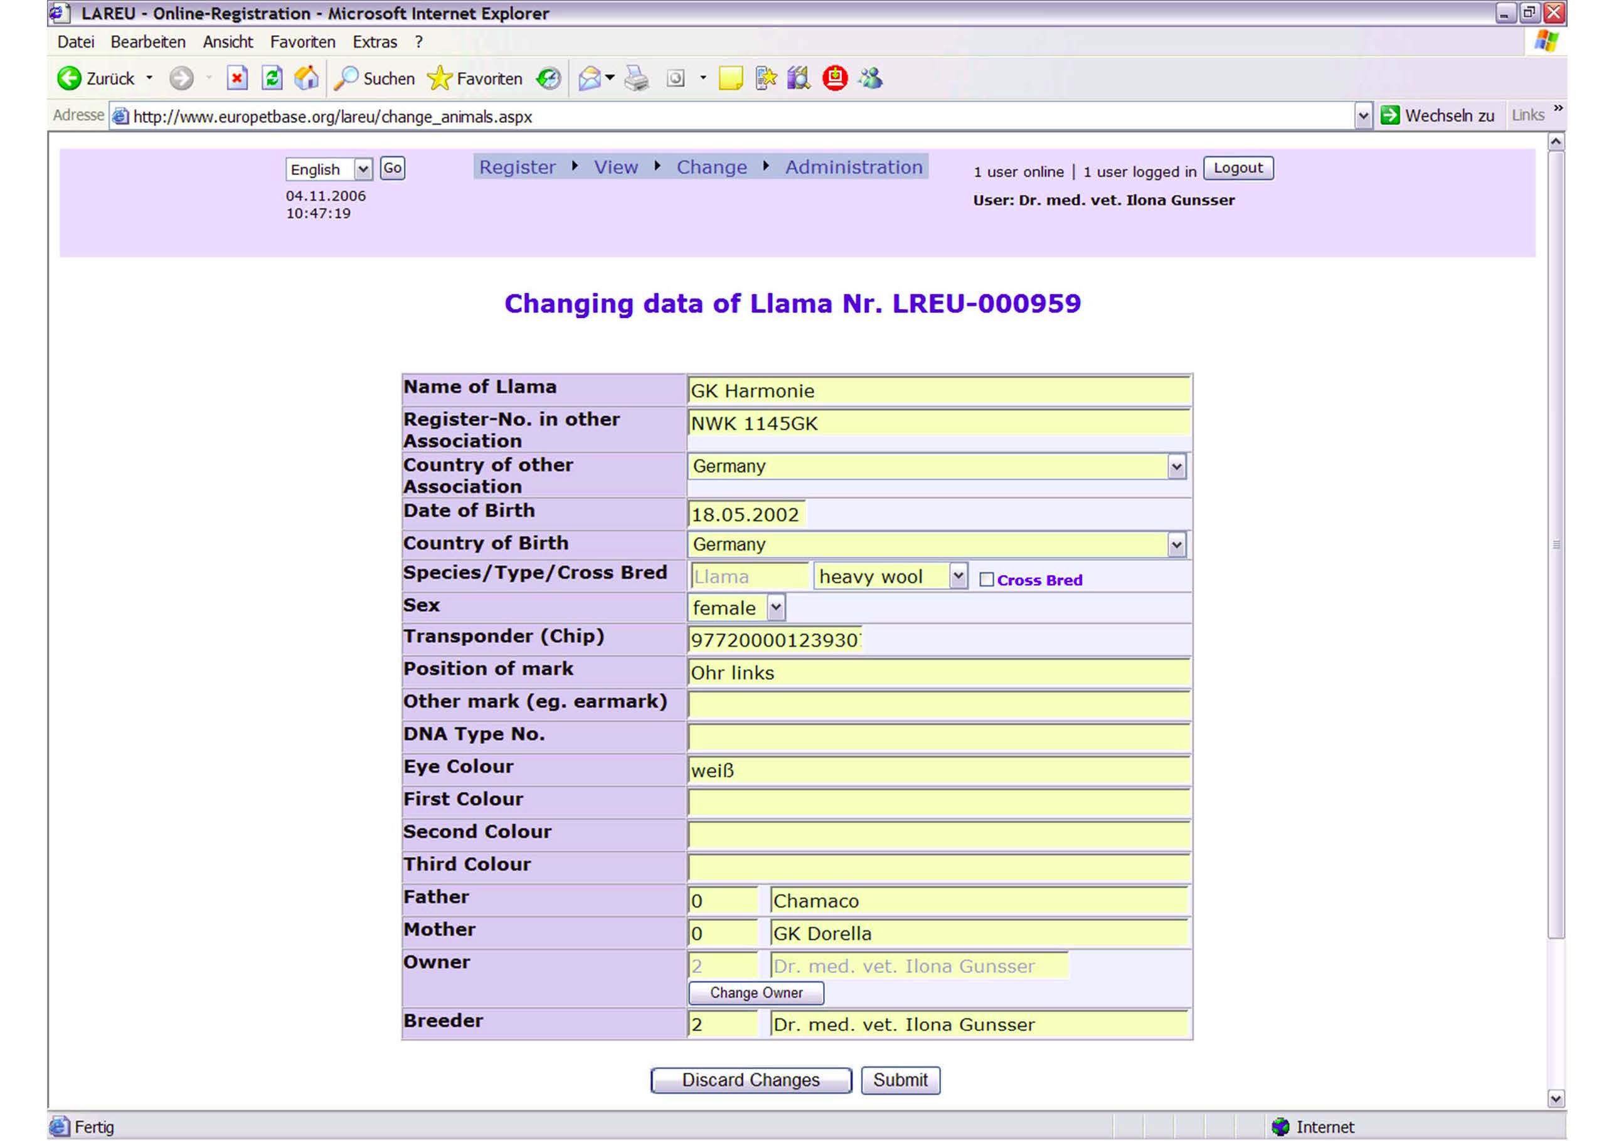Click the IE icon in the title bar
This screenshot has height=1141, width=1614.
coord(60,13)
